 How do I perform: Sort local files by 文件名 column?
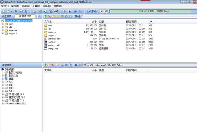click(x=48, y=70)
